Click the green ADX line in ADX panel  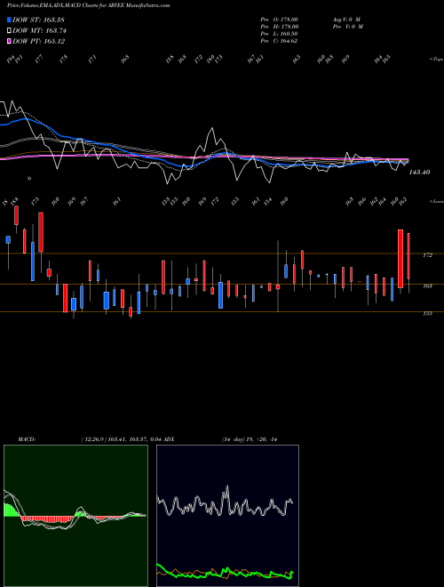tap(225, 572)
